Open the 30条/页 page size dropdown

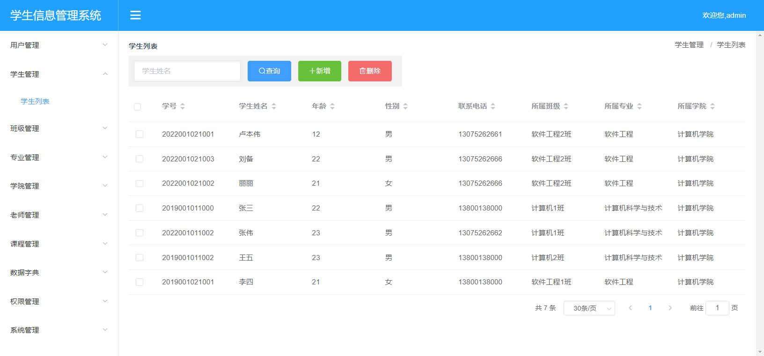pos(589,308)
